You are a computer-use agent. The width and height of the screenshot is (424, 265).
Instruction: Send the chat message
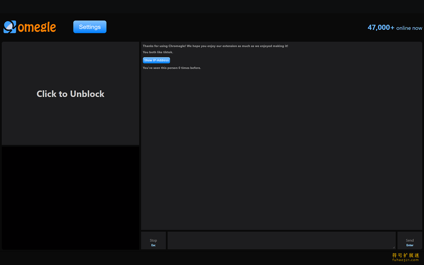point(410,240)
